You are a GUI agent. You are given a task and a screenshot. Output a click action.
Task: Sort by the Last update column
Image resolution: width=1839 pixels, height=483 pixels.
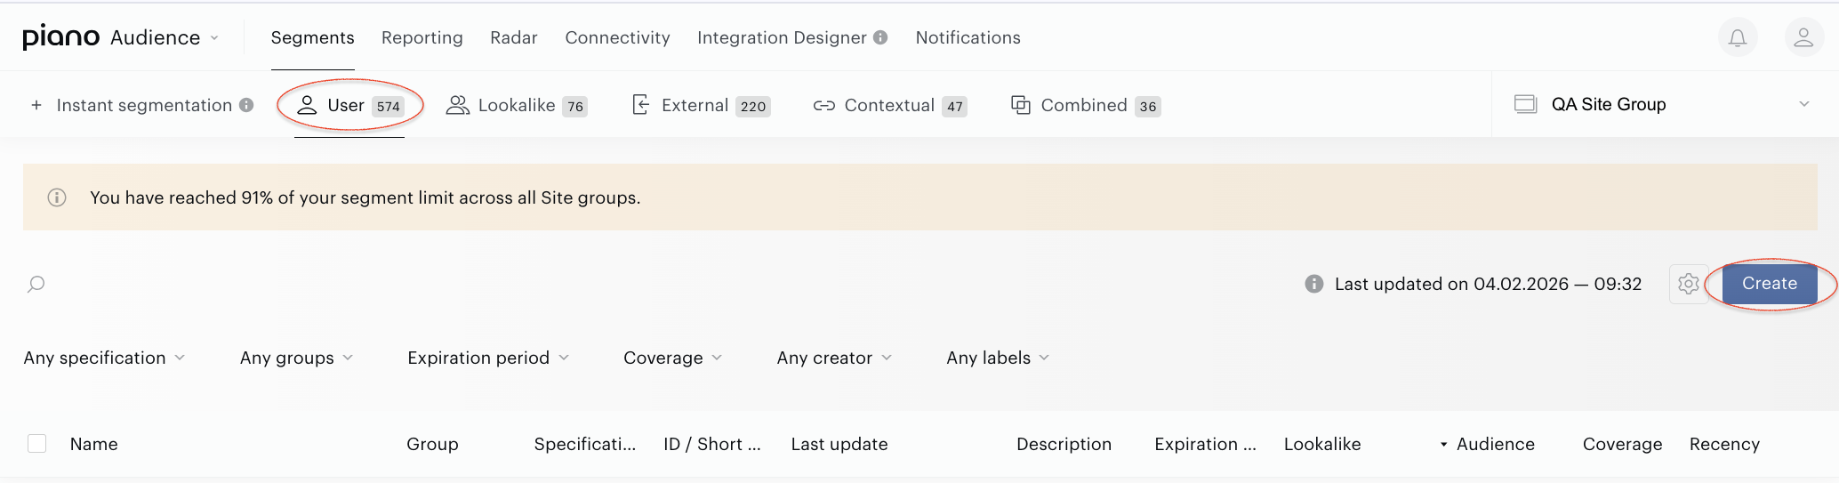(839, 444)
